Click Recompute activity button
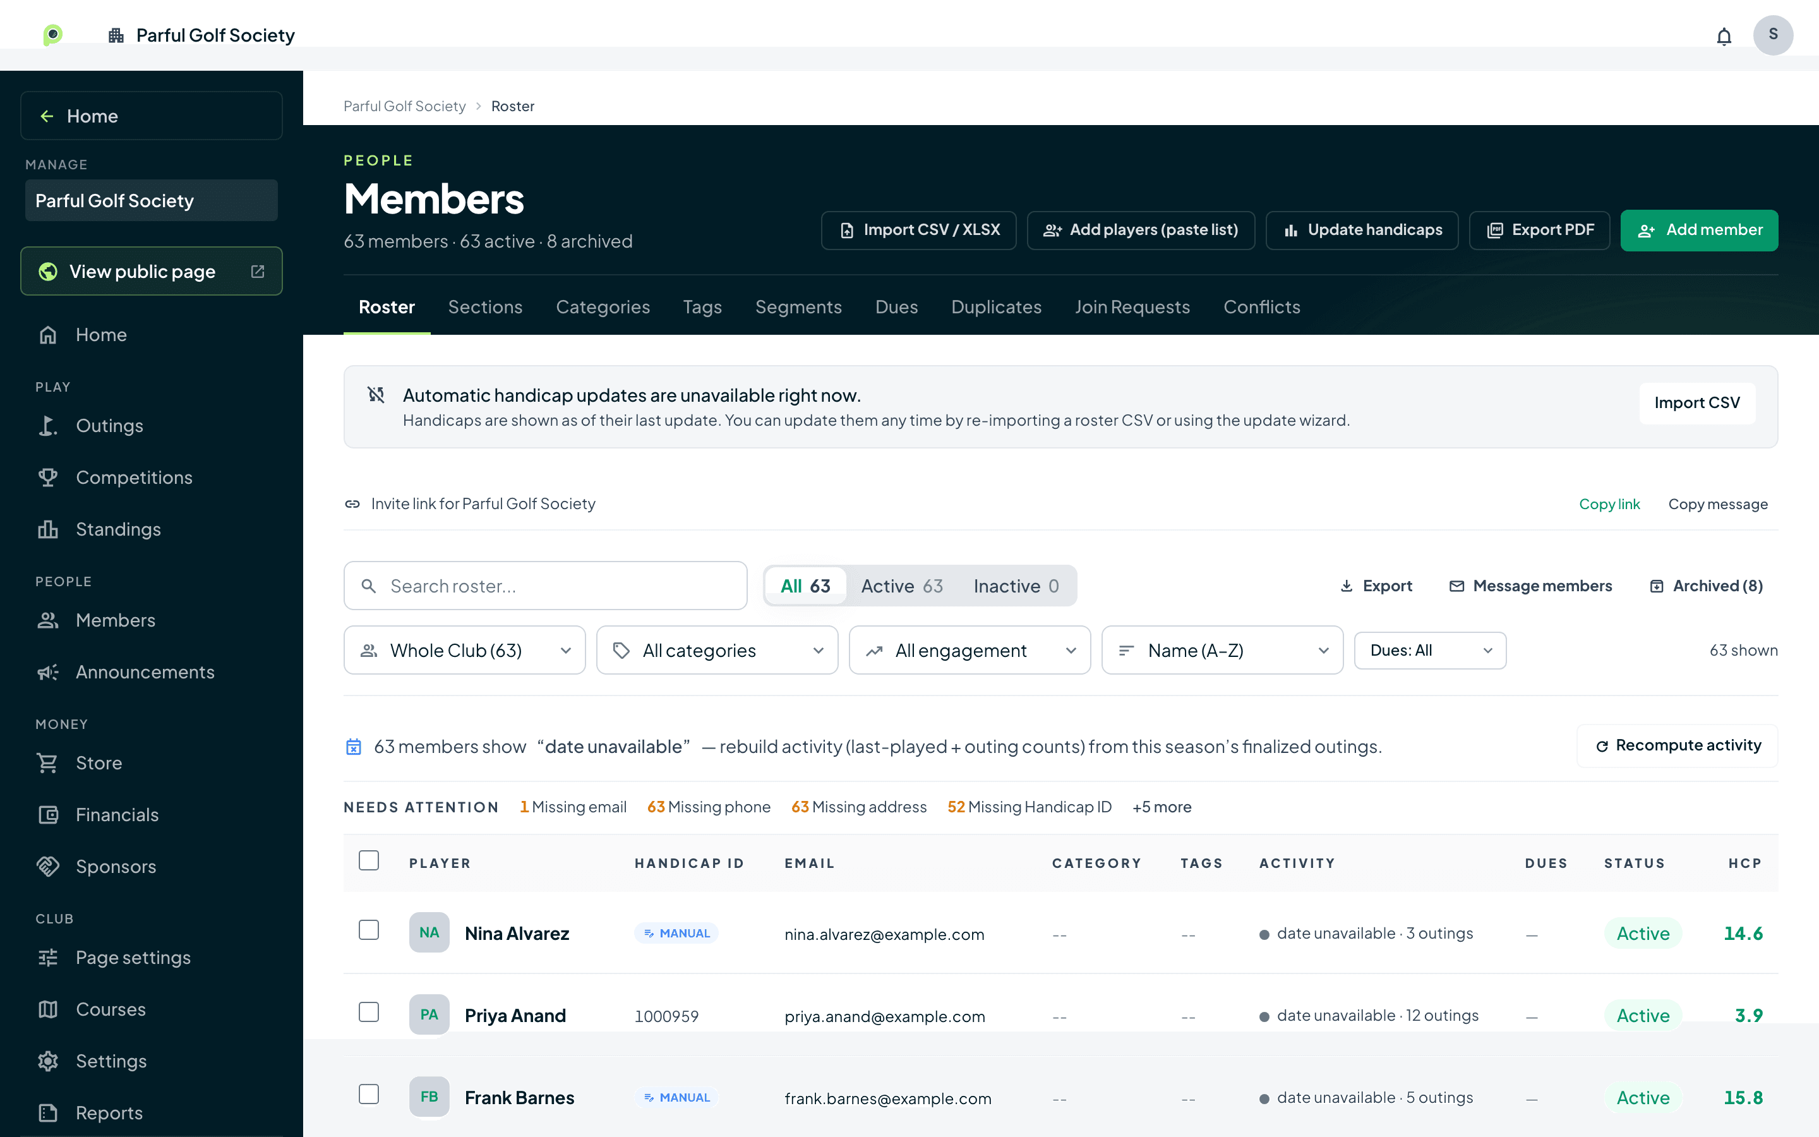The image size is (1819, 1137). (1677, 745)
